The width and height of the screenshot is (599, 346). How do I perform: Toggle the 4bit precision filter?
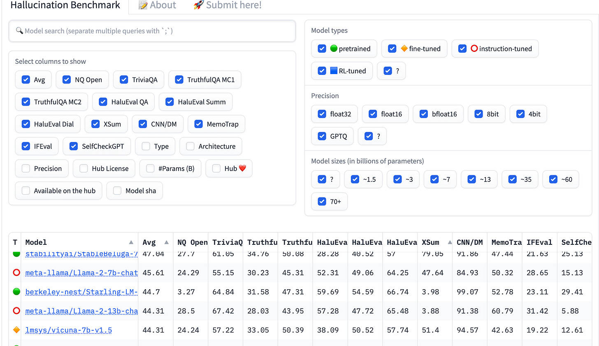[520, 114]
